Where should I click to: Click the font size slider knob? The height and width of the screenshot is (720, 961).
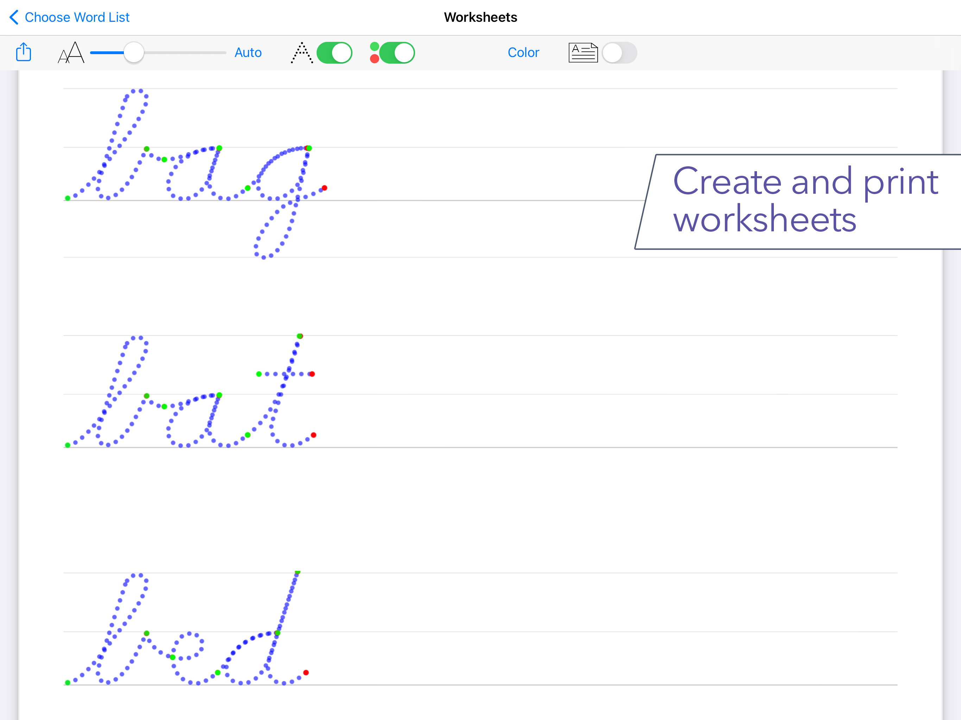point(133,52)
